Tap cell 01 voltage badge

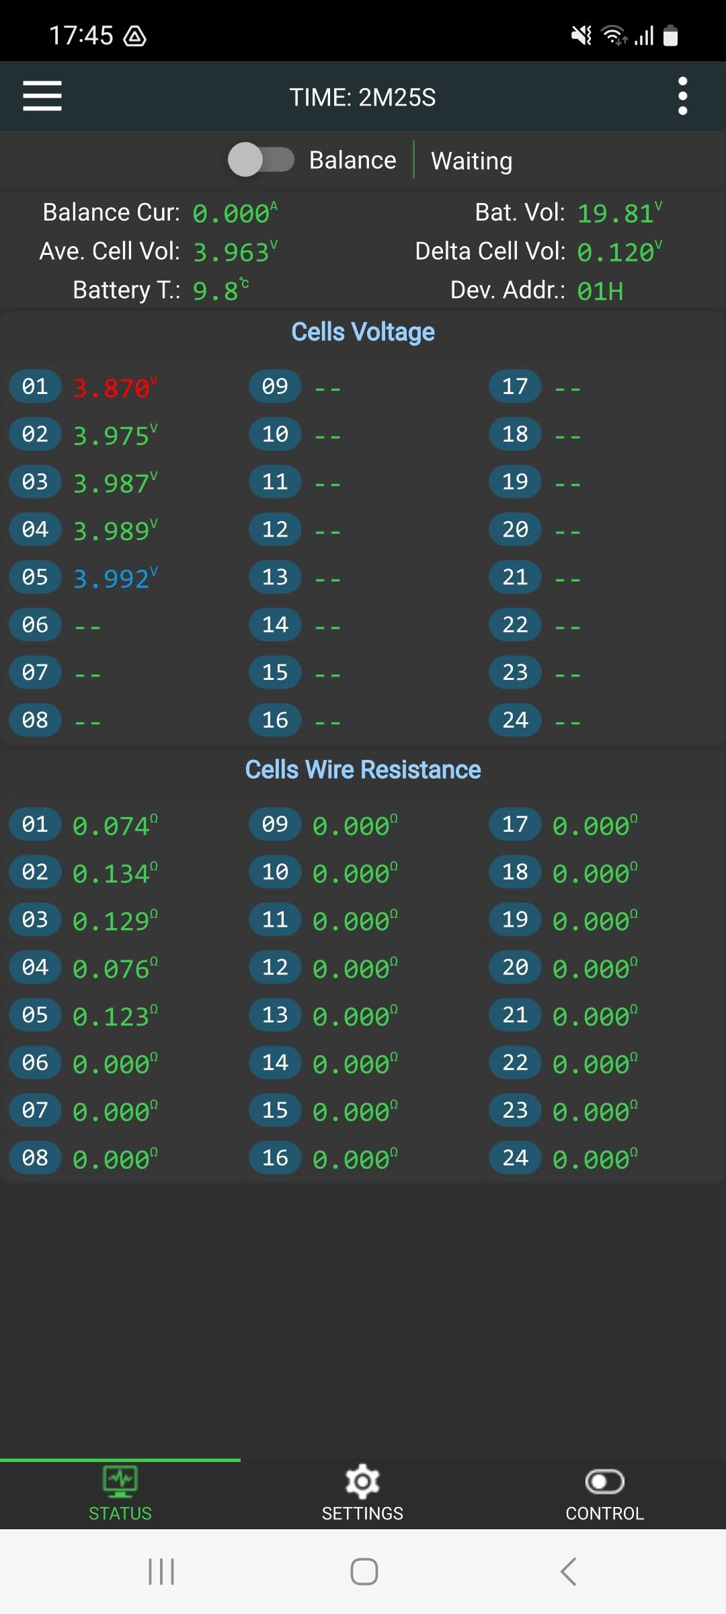[x=35, y=387]
